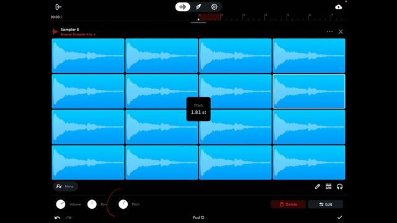Switch to the rocket mastering tab

click(198, 7)
